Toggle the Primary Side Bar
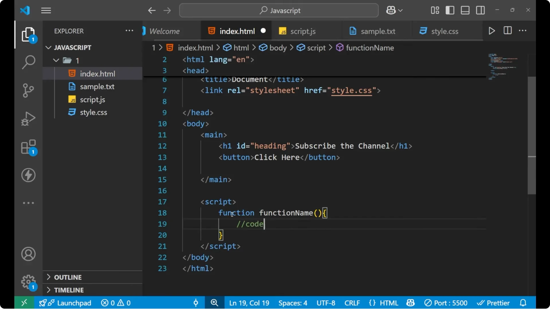The width and height of the screenshot is (550, 309). pos(450,10)
